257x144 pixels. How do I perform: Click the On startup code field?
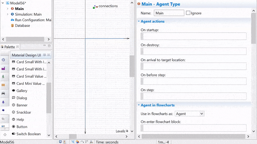pyautogui.click(x=194, y=36)
